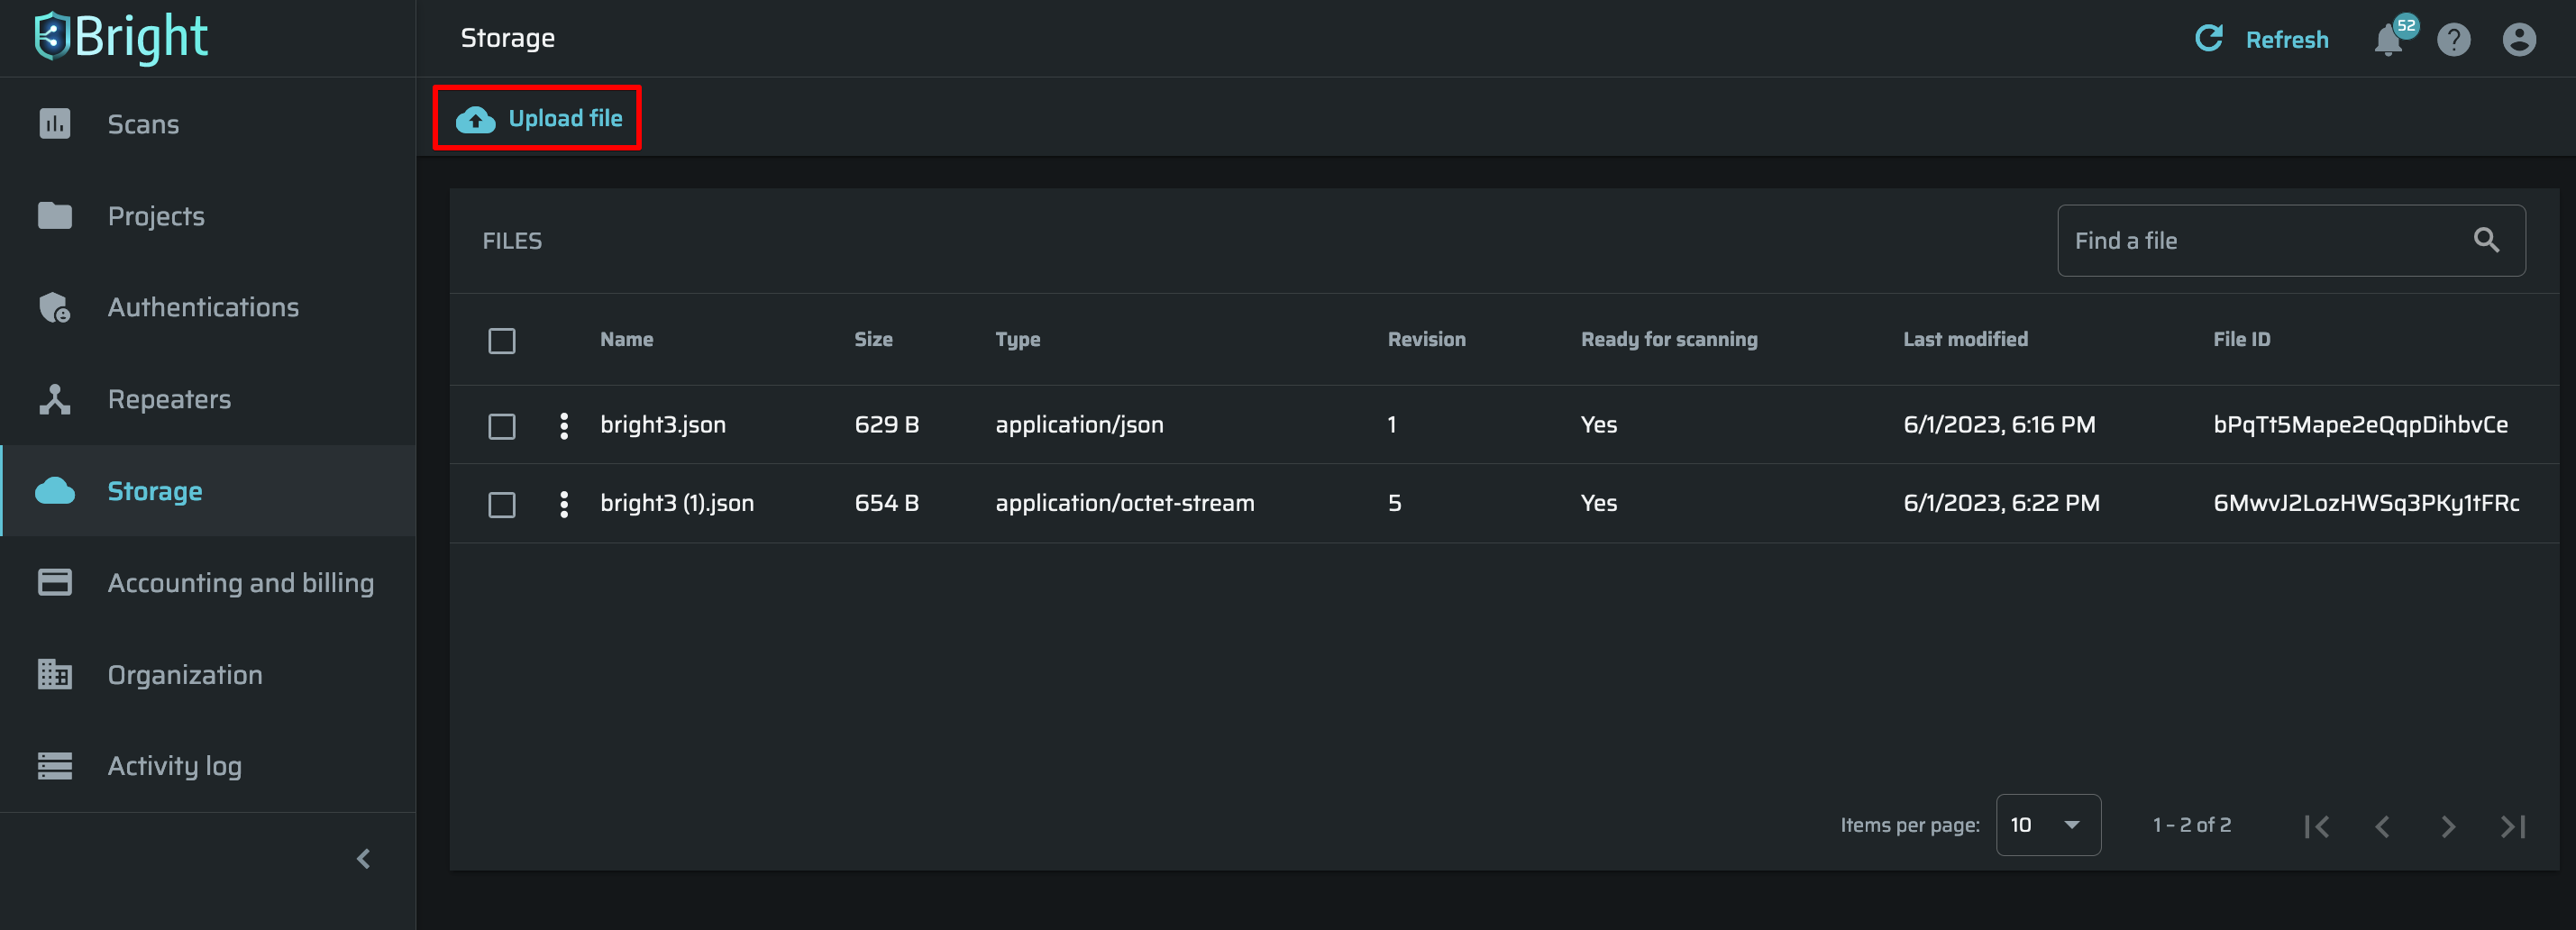
Task: Click the 629 B size value
Action: [886, 424]
